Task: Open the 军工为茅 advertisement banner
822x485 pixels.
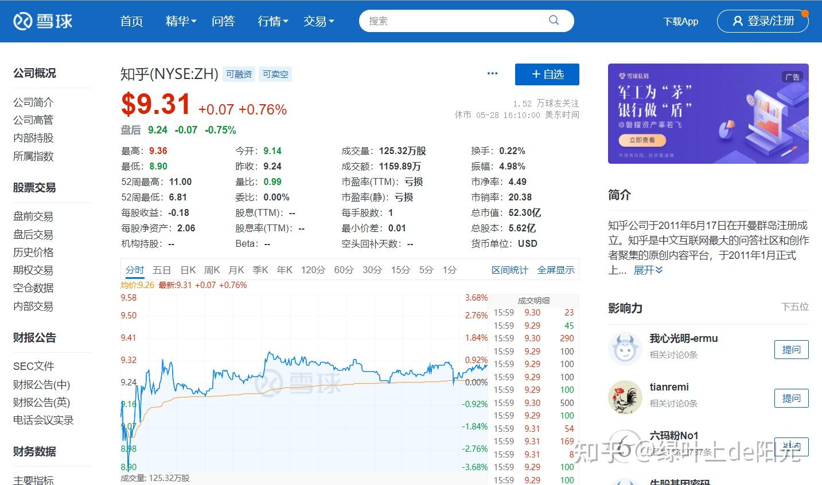Action: click(x=708, y=113)
